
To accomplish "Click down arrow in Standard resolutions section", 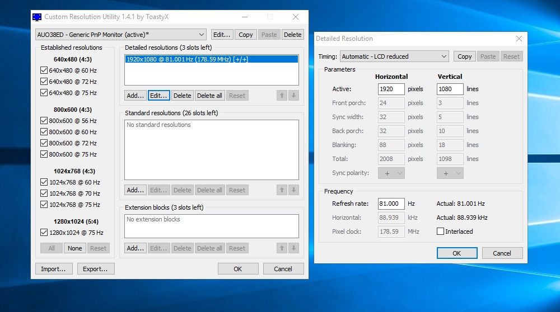I will (x=293, y=190).
